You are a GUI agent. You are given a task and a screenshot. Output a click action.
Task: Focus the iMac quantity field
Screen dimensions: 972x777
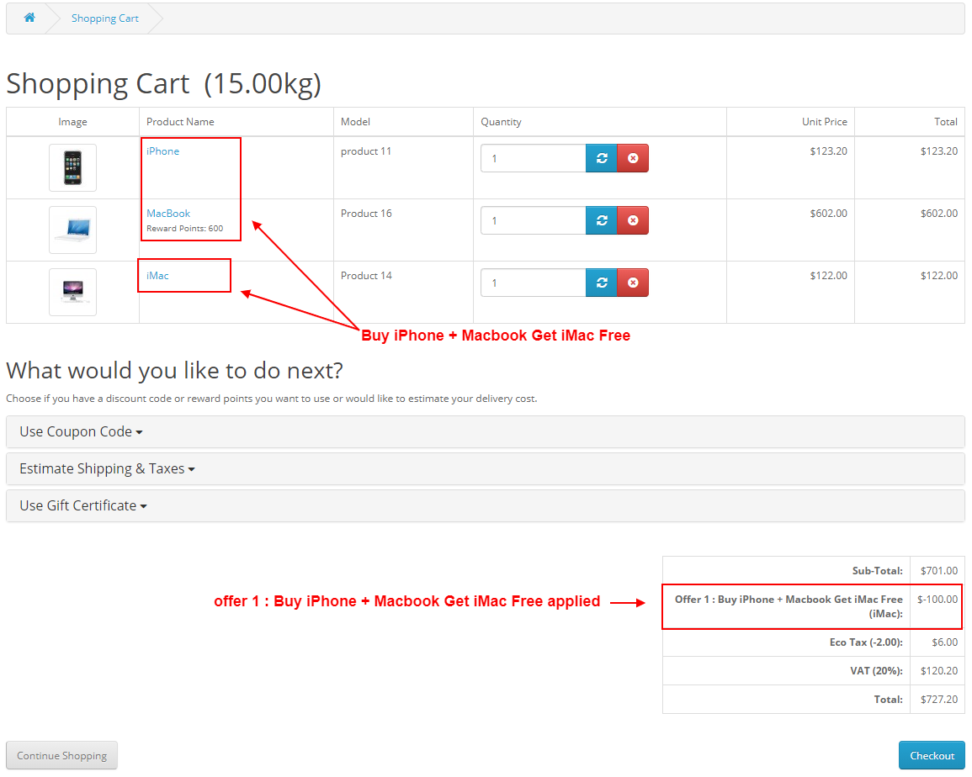coord(533,283)
